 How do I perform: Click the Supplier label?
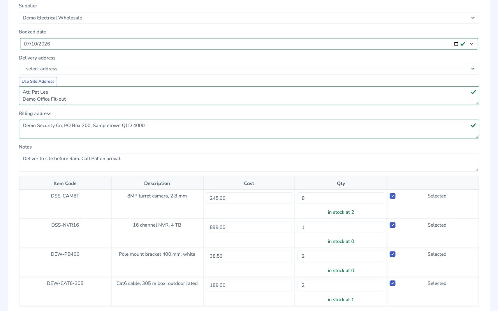[x=28, y=6]
